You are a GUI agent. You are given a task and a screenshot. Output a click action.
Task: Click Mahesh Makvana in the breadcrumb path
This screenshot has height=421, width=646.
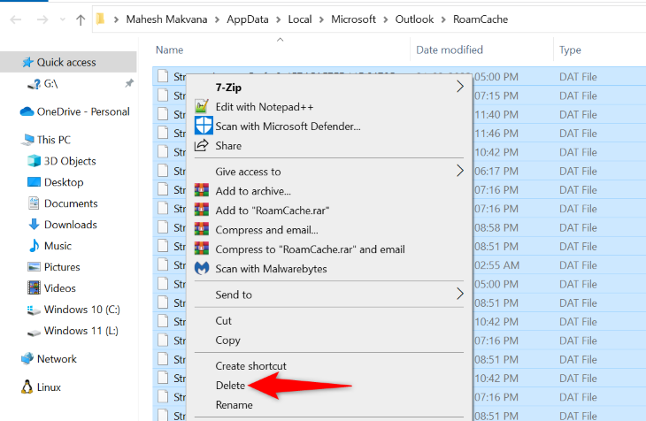point(166,19)
